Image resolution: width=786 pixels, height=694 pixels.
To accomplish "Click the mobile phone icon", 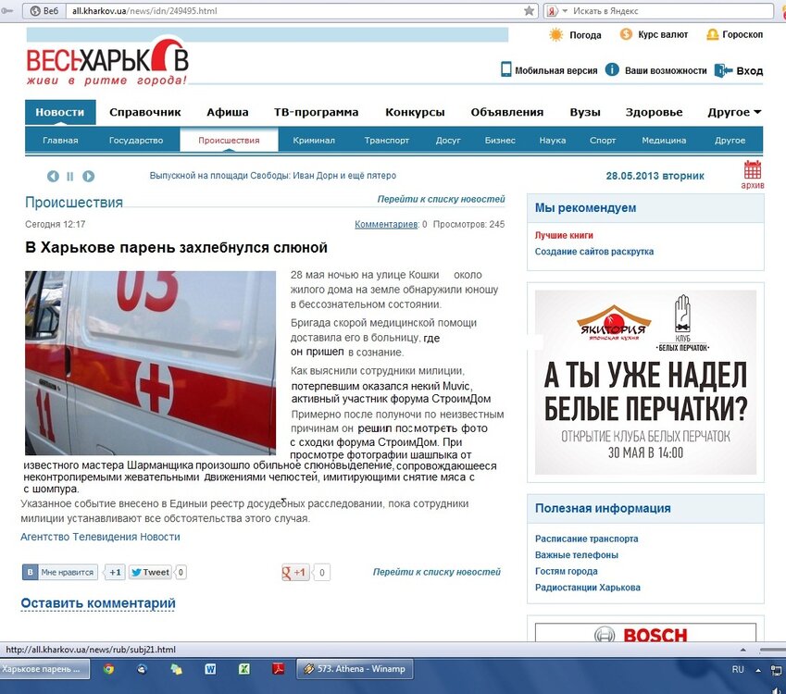I will pos(505,69).
